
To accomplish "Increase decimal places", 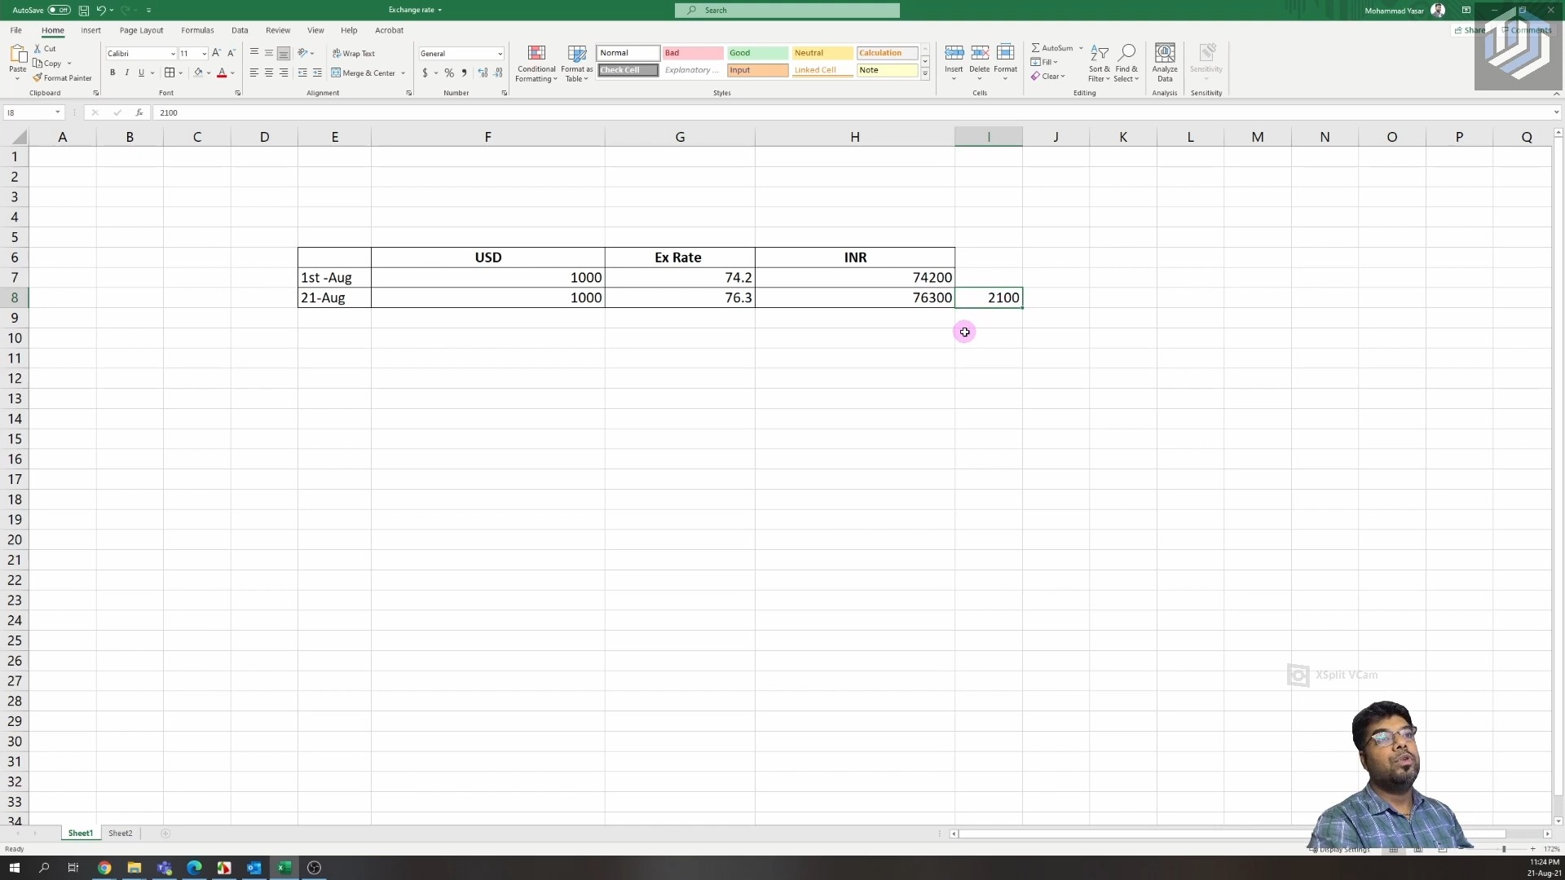I will click(x=483, y=73).
